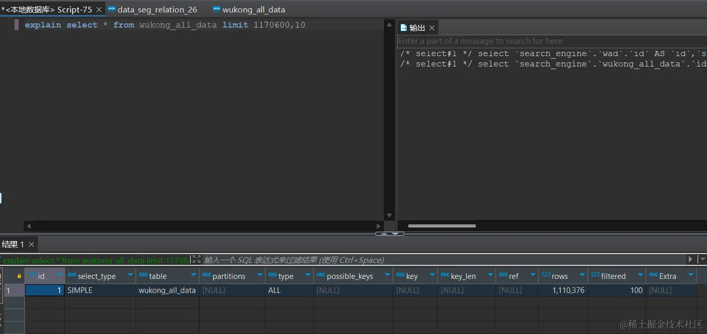The height and width of the screenshot is (334, 707).
Task: Click the output panel icon beside 输出
Action: pyautogui.click(x=404, y=28)
